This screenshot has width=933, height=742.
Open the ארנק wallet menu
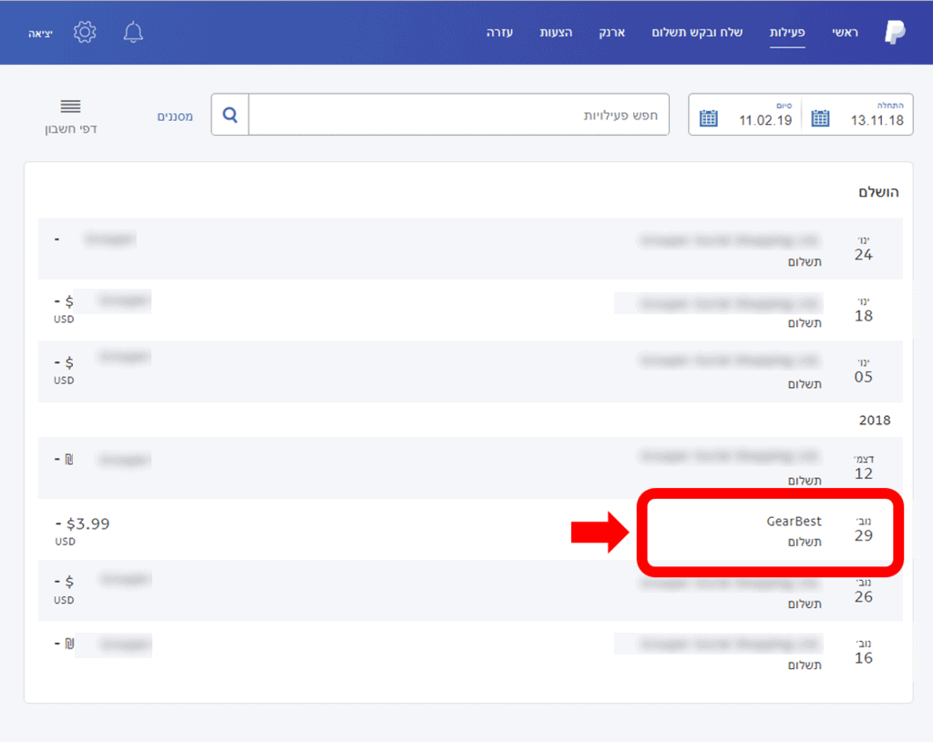tap(611, 33)
